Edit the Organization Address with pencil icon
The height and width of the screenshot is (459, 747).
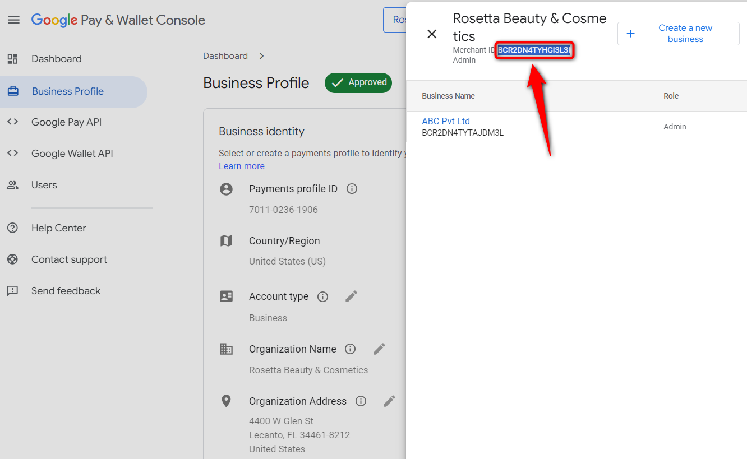pyautogui.click(x=389, y=401)
